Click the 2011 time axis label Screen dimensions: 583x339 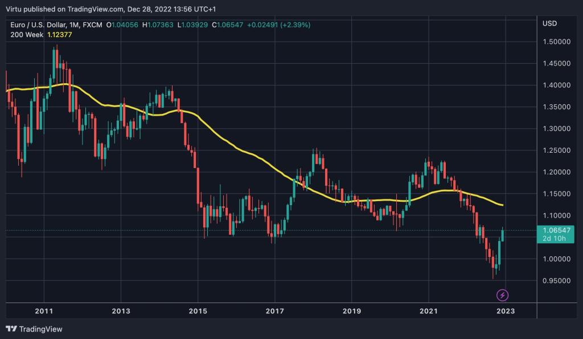(x=44, y=311)
